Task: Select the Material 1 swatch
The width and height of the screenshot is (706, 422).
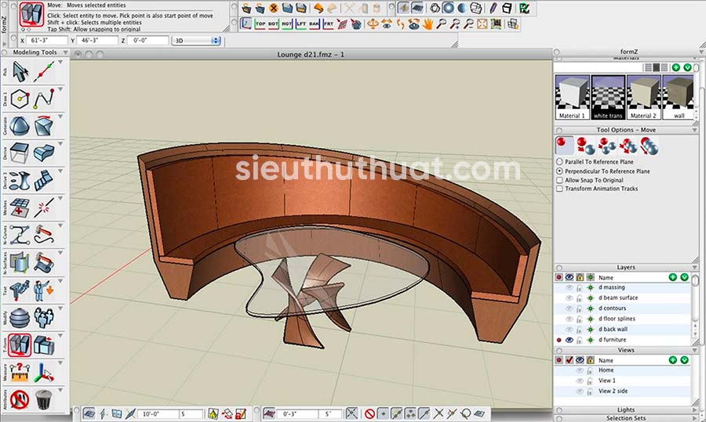Action: click(x=572, y=97)
